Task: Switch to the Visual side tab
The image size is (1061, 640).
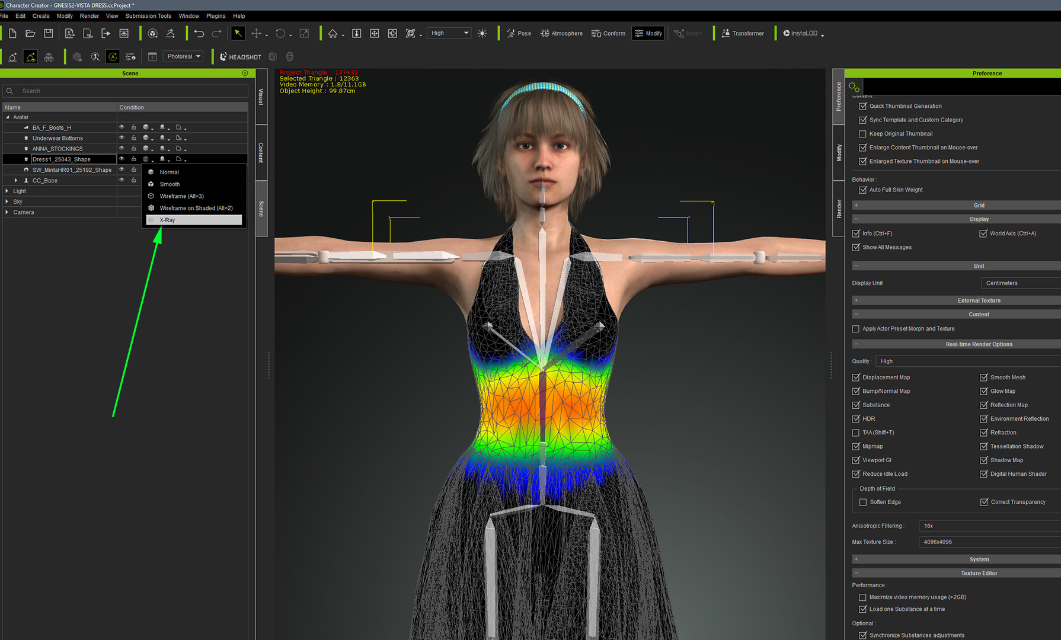Action: [x=261, y=97]
